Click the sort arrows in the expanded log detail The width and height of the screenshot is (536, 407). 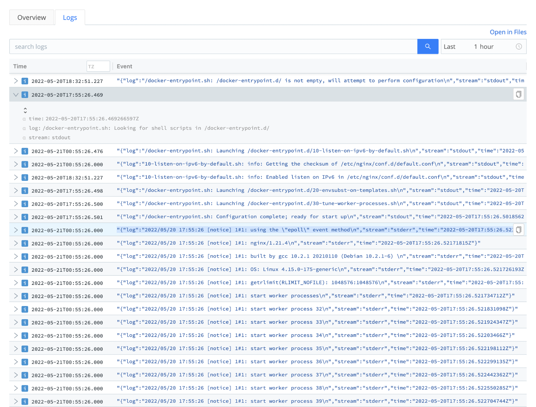(x=25, y=110)
